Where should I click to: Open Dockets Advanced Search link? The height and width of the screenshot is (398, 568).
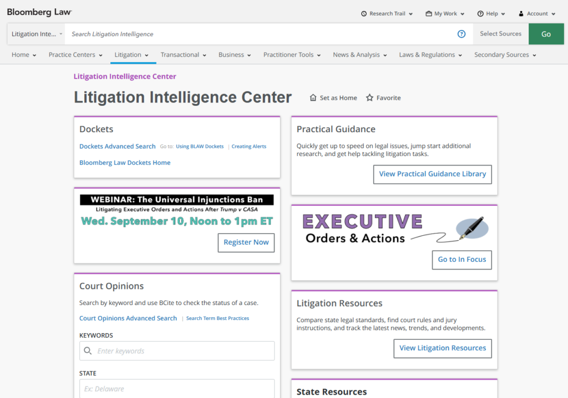click(117, 147)
